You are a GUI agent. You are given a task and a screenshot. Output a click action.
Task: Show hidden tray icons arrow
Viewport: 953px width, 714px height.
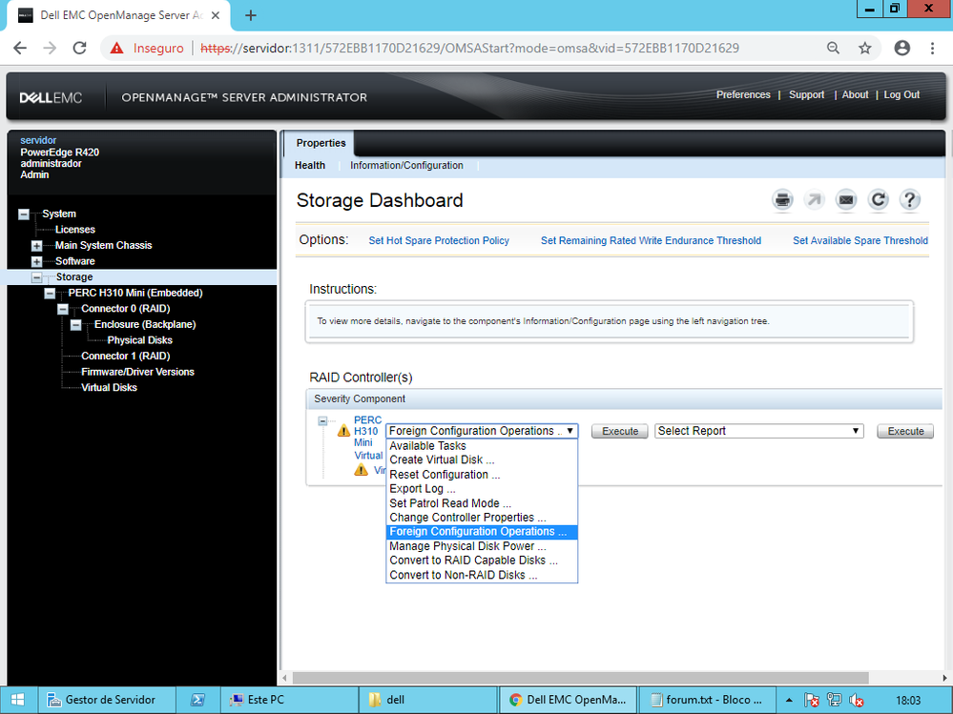point(789,700)
